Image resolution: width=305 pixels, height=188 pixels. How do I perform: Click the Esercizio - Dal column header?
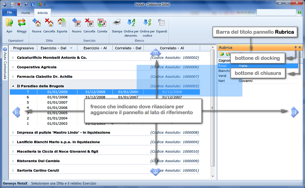58,48
